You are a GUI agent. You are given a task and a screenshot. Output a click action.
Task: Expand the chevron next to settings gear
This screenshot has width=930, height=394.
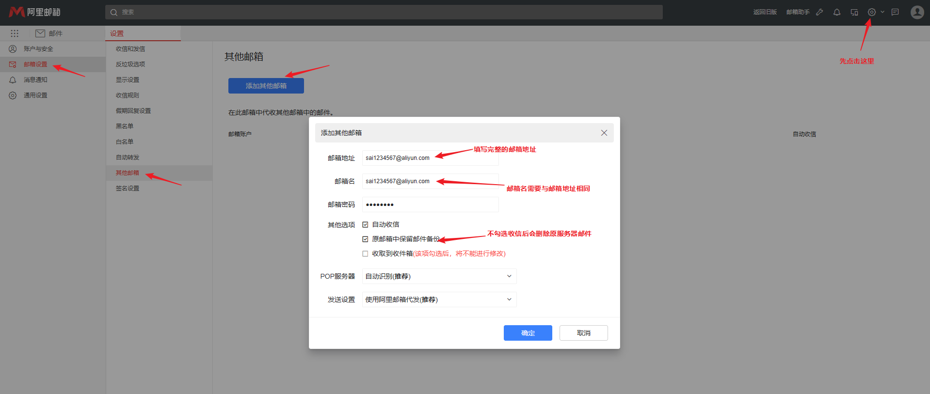tap(882, 12)
